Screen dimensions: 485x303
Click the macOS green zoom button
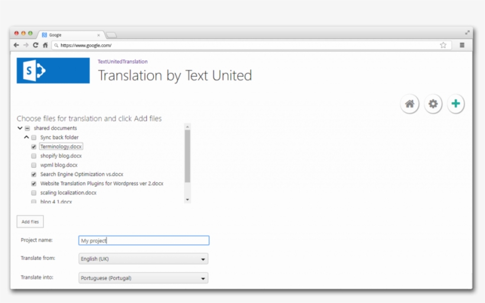[x=30, y=33]
